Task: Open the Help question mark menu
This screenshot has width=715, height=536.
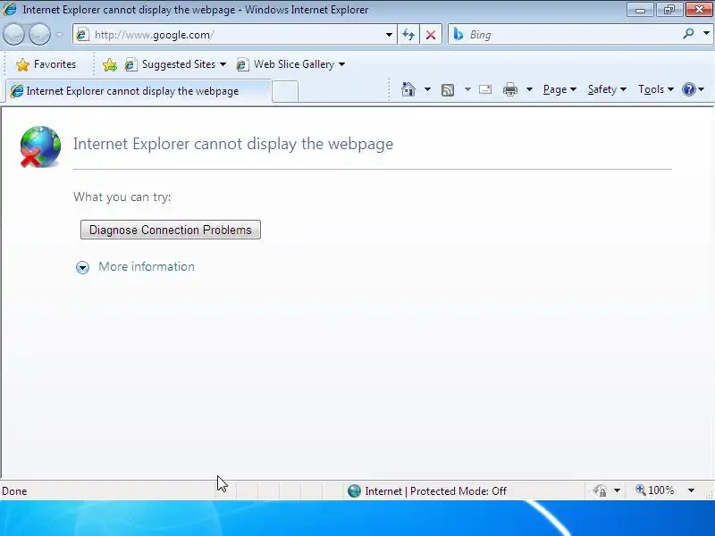Action: coord(693,89)
